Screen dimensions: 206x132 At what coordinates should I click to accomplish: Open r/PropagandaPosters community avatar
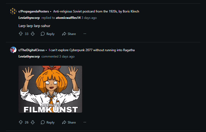click(x=13, y=11)
